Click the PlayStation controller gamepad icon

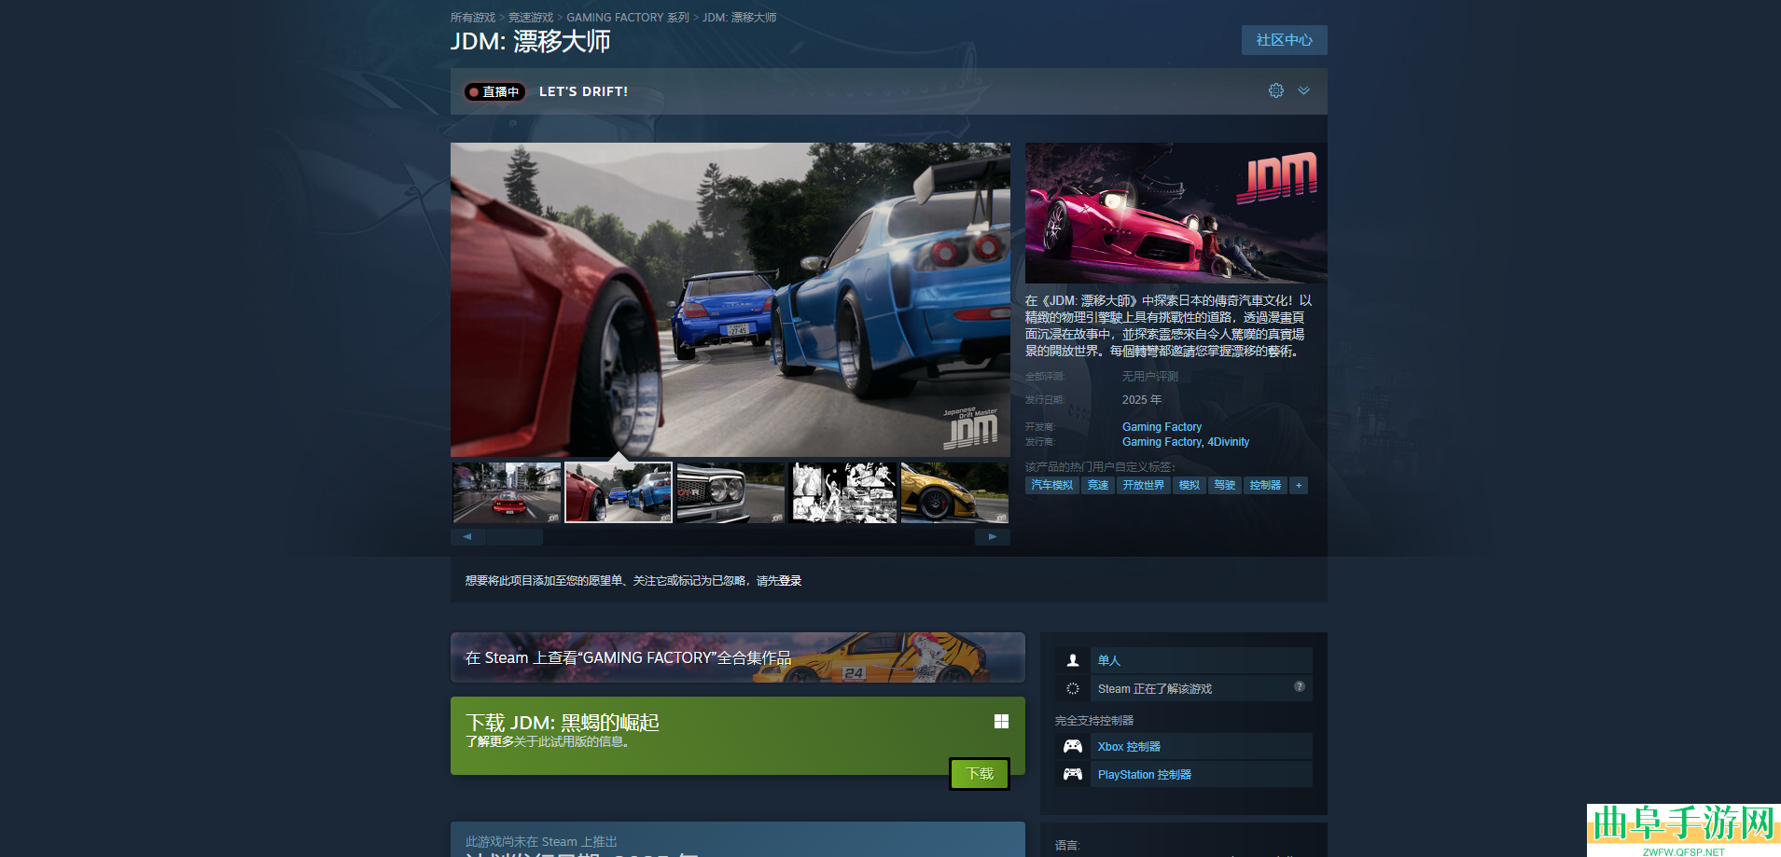pyautogui.click(x=1073, y=774)
